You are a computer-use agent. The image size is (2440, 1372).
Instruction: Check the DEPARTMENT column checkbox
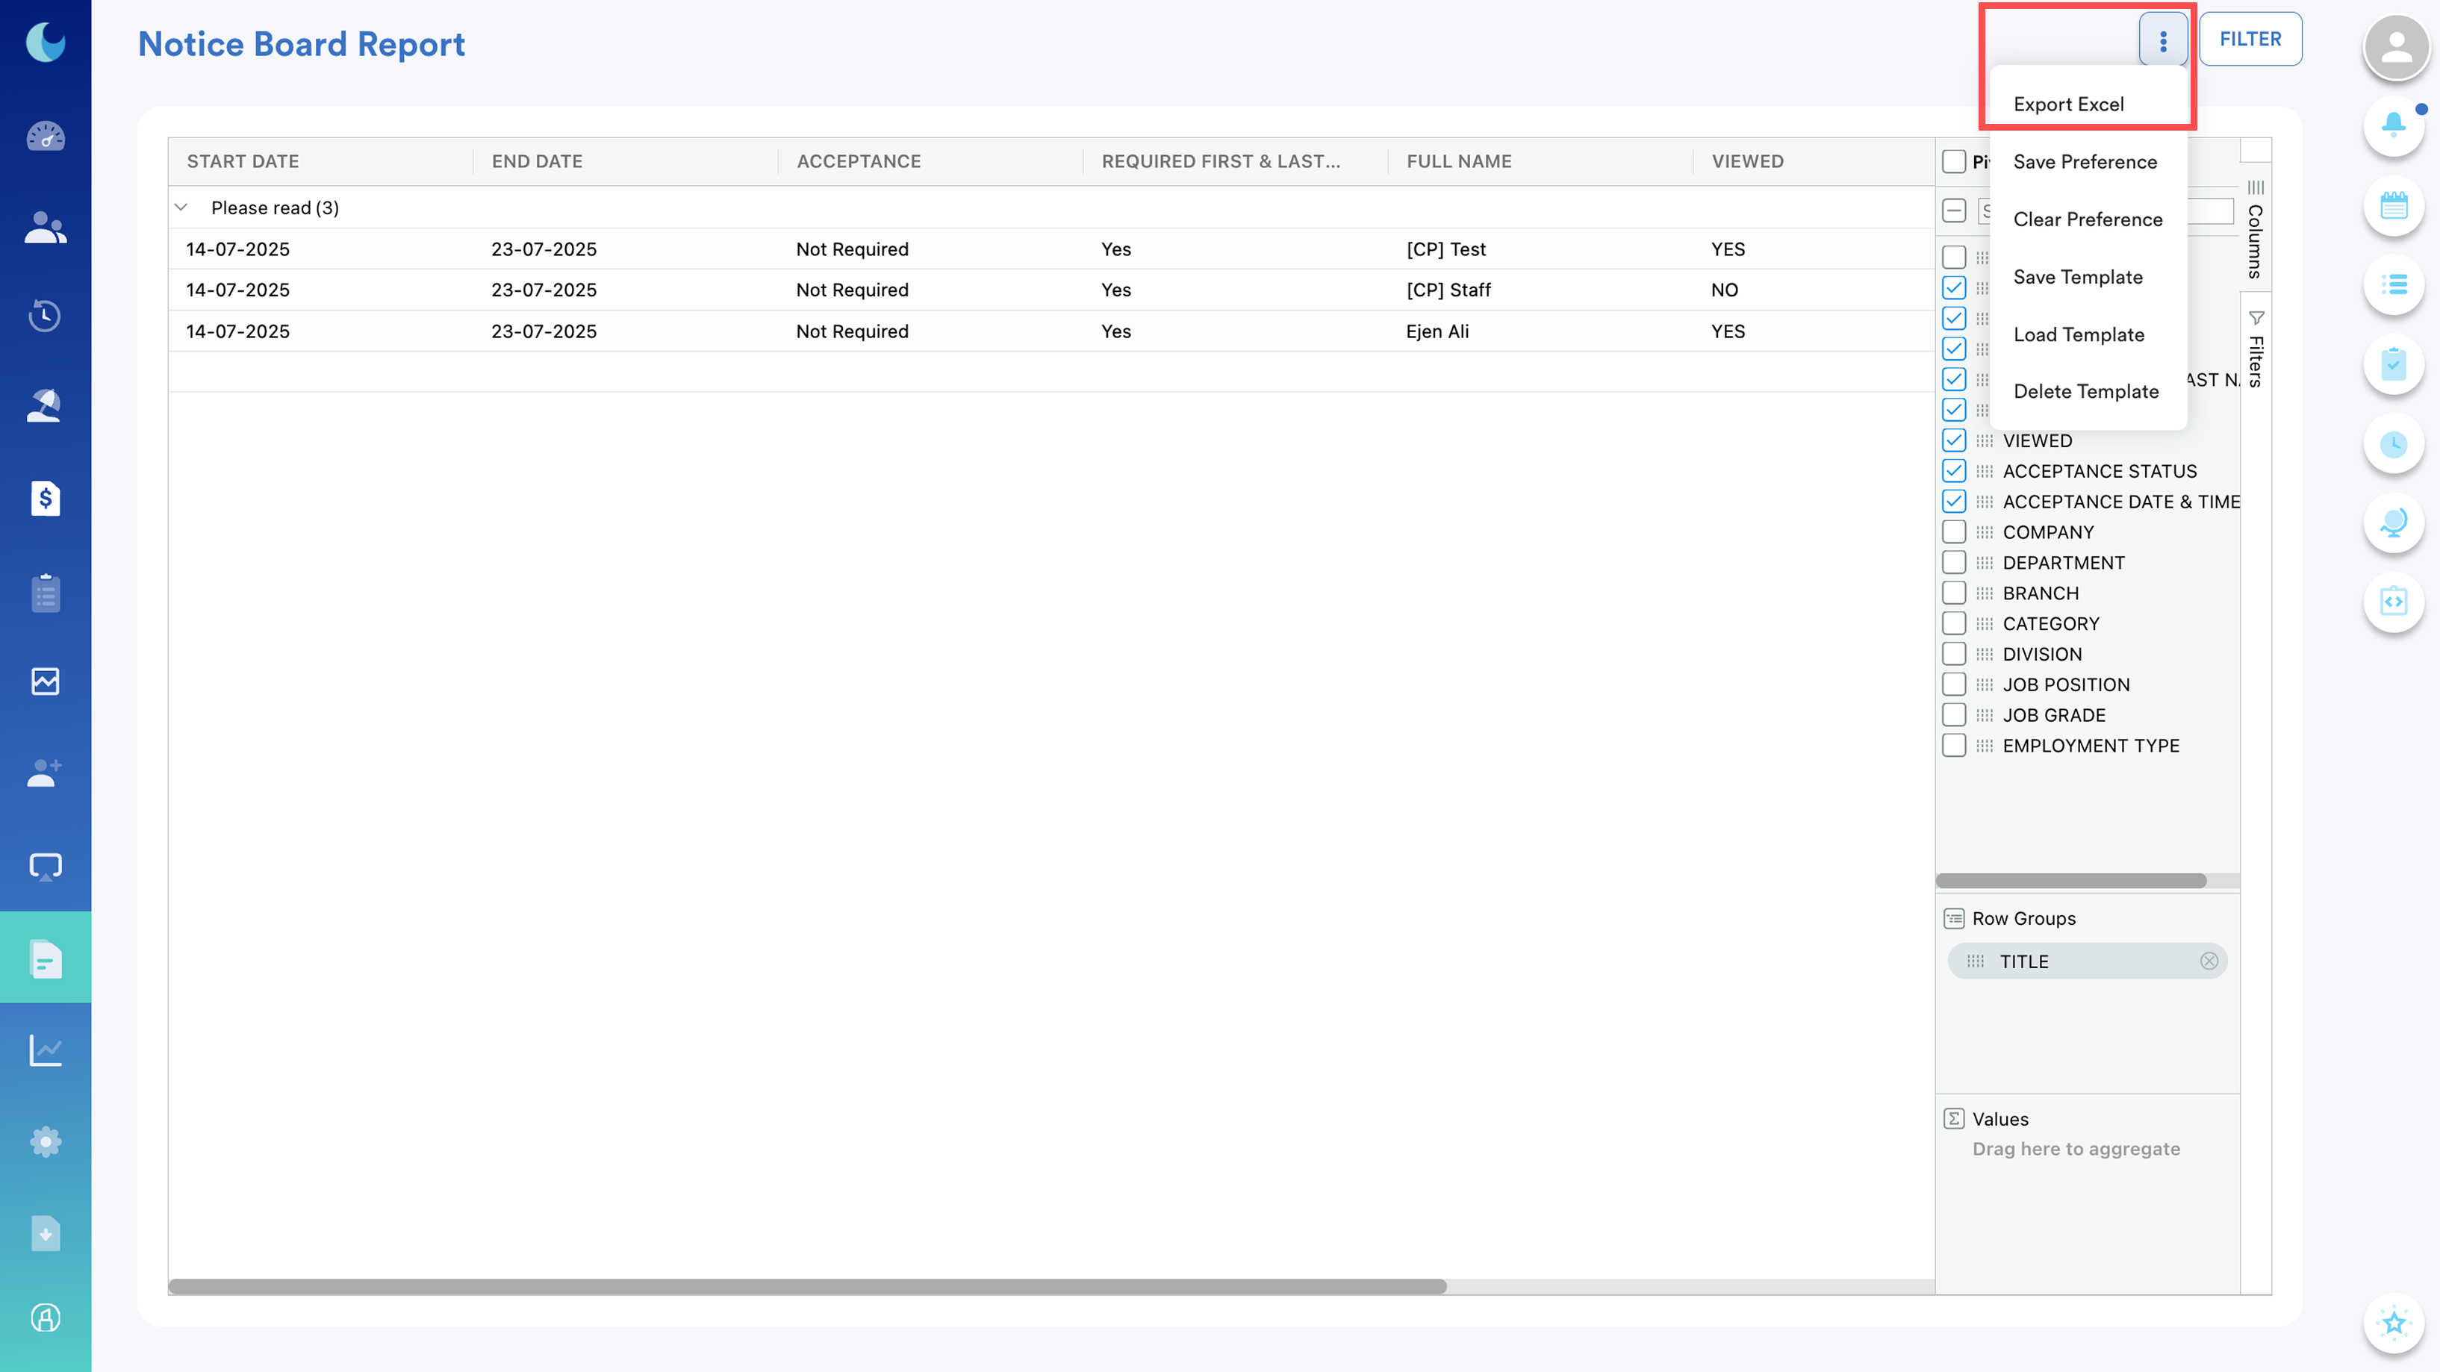pyautogui.click(x=1953, y=562)
